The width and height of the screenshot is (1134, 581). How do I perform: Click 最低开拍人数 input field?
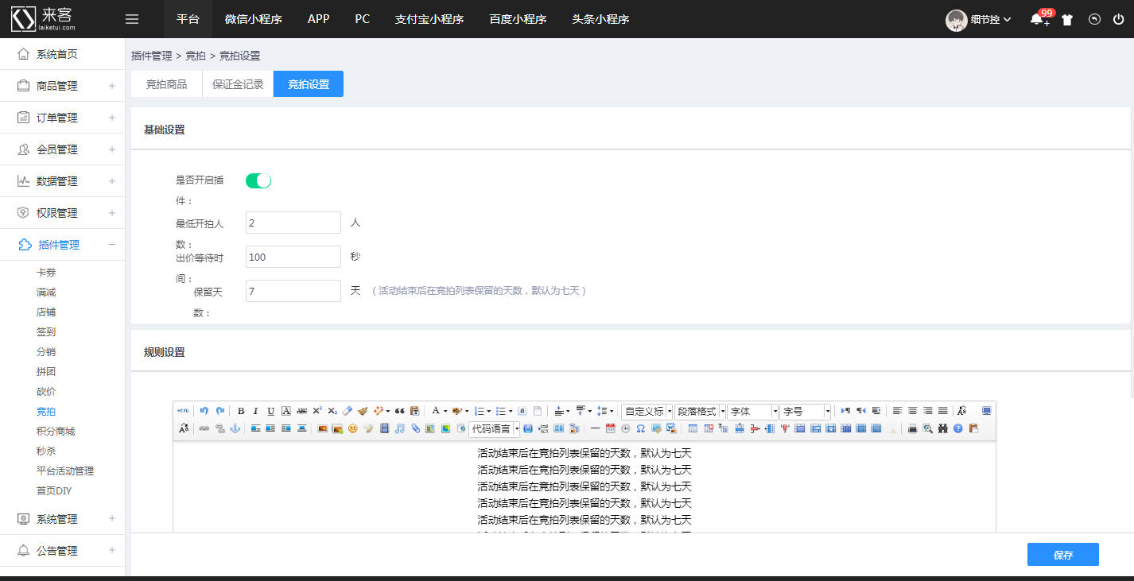point(293,223)
